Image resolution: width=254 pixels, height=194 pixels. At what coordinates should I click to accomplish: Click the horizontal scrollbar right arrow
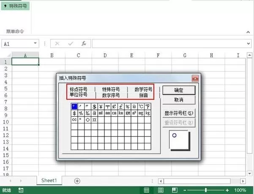click(243, 181)
